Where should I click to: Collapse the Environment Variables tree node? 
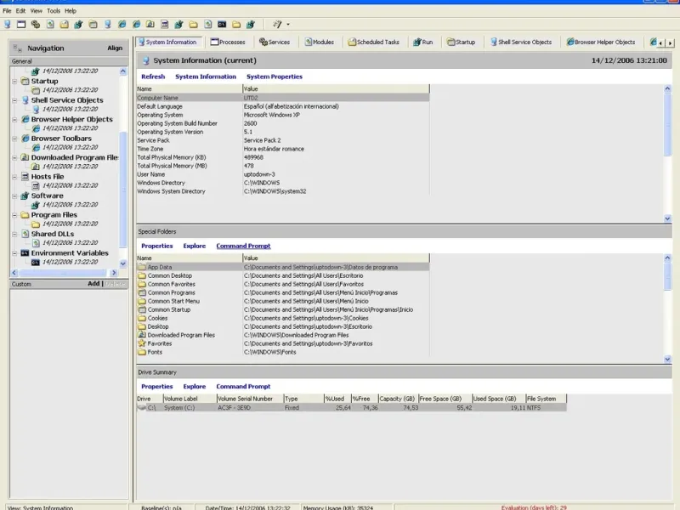coord(14,253)
